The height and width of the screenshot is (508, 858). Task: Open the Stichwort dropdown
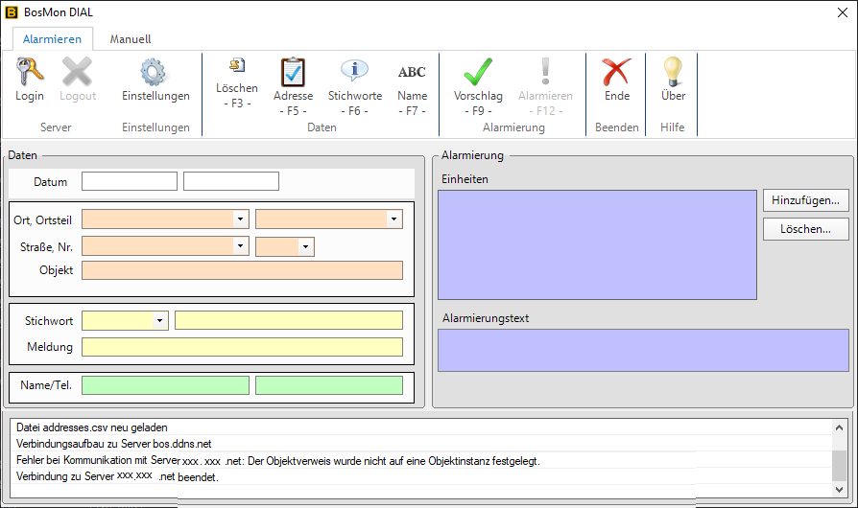158,320
